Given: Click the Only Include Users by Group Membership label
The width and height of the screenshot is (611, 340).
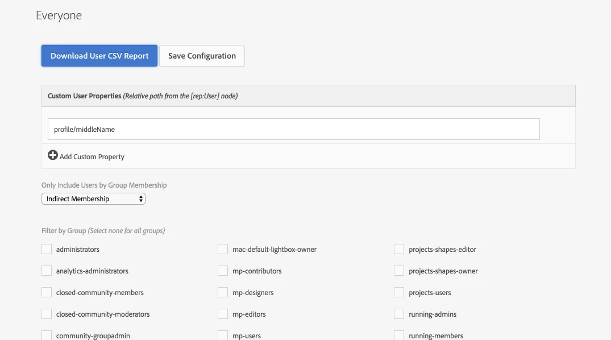Looking at the screenshot, I should (x=104, y=185).
